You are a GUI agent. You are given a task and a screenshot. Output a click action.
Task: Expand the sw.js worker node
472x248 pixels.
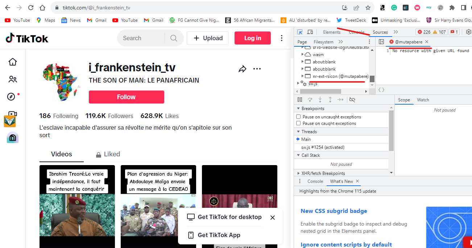(298, 83)
